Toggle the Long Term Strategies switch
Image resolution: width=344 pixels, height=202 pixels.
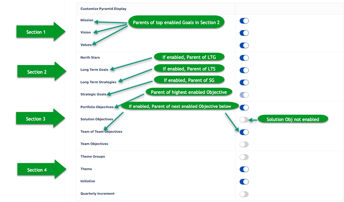244,83
